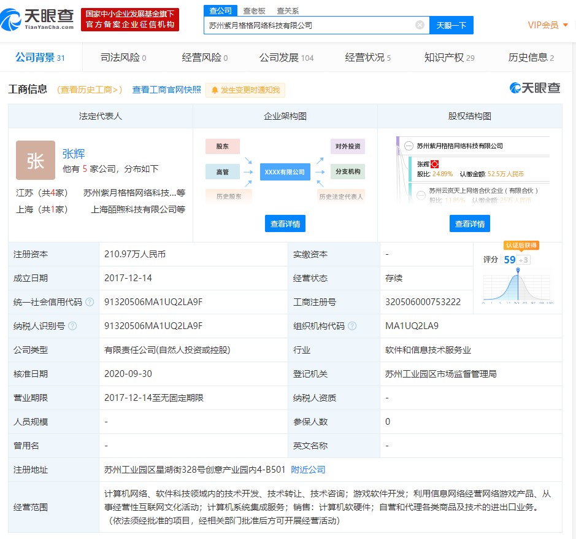The width and height of the screenshot is (576, 539).
Task: Click help icon beside 组织机构代码
Action: [x=353, y=326]
